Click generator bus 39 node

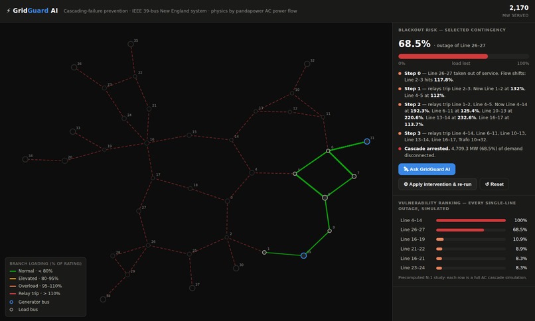(x=303, y=255)
